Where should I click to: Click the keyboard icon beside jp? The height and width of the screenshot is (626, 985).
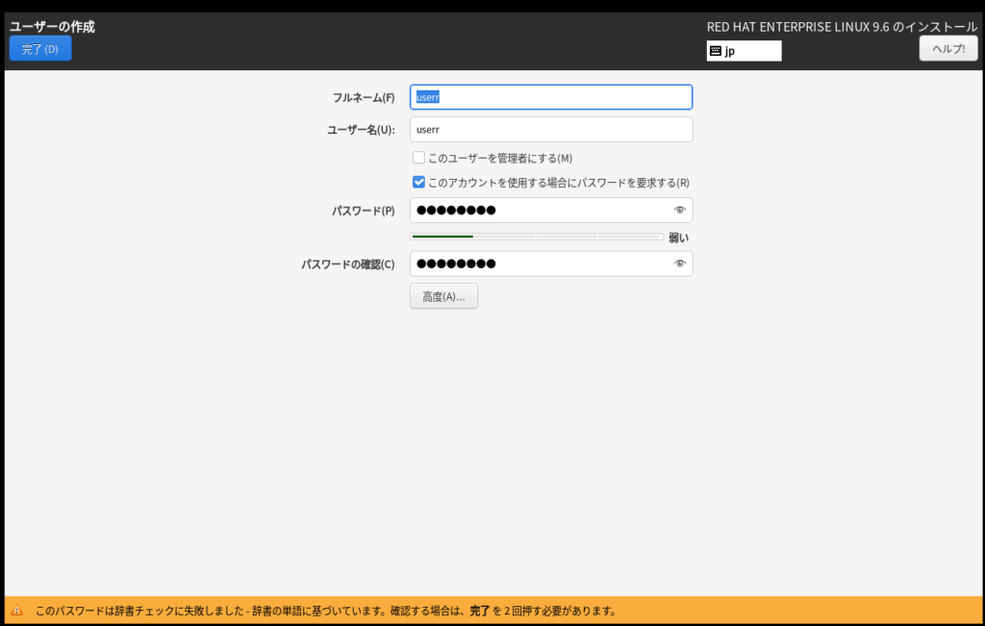716,51
